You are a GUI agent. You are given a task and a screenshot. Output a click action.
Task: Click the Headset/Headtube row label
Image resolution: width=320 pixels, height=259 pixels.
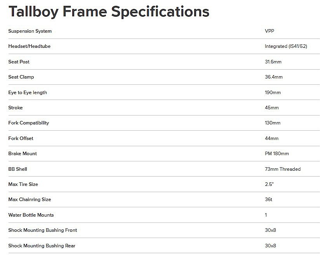pyautogui.click(x=30, y=46)
